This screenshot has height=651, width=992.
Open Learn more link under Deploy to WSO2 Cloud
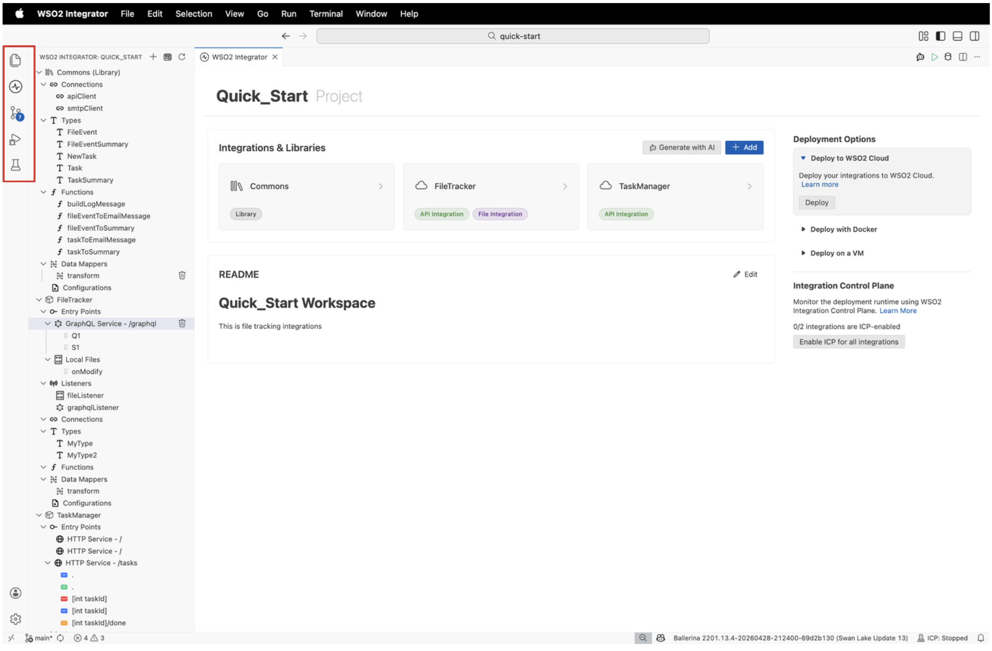coord(820,185)
